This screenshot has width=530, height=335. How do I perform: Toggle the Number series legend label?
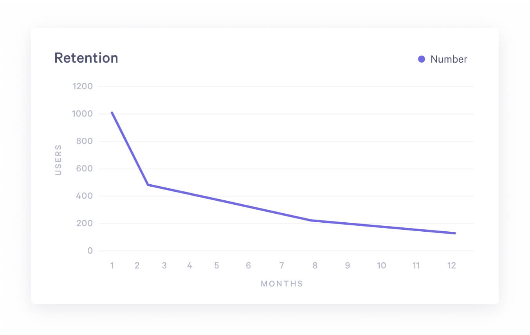449,59
